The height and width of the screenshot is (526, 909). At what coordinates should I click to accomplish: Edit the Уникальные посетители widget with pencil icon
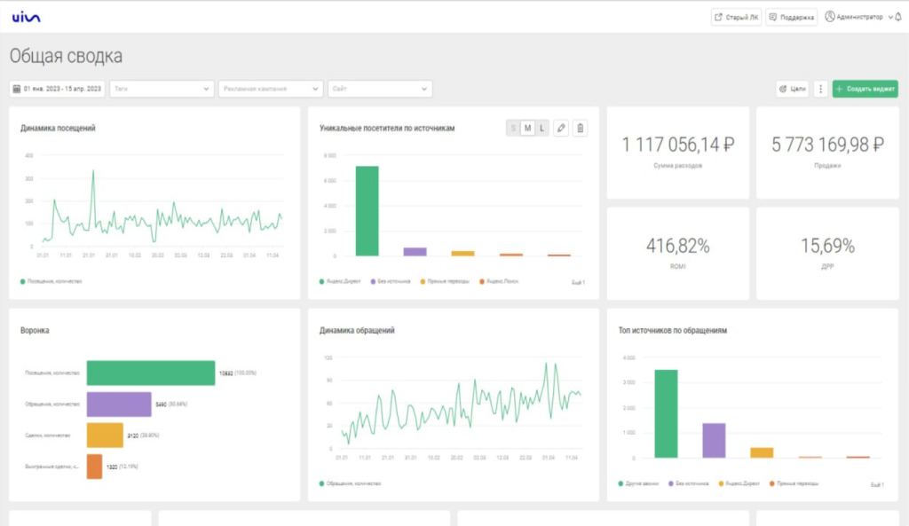pos(561,129)
